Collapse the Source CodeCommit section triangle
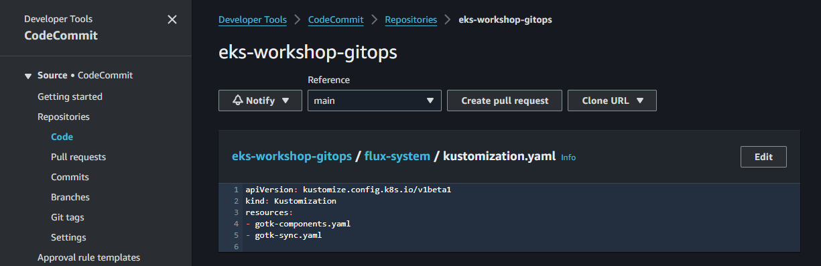821x266 pixels. point(28,76)
